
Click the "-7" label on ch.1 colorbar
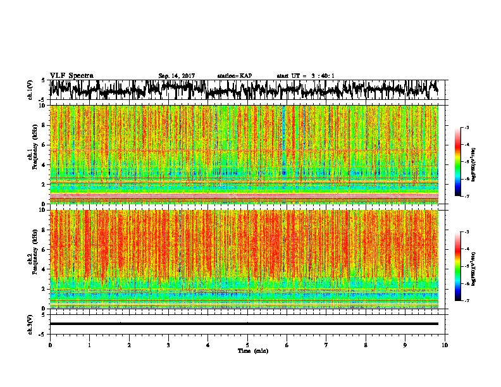click(467, 196)
